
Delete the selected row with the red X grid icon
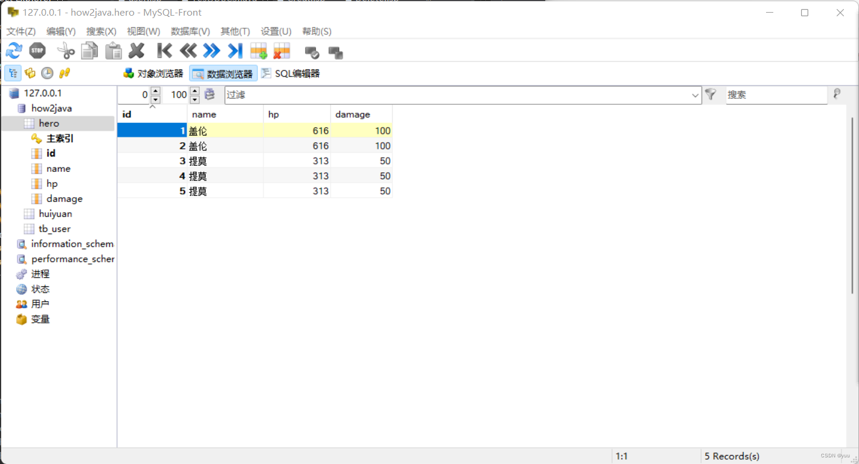(x=281, y=51)
